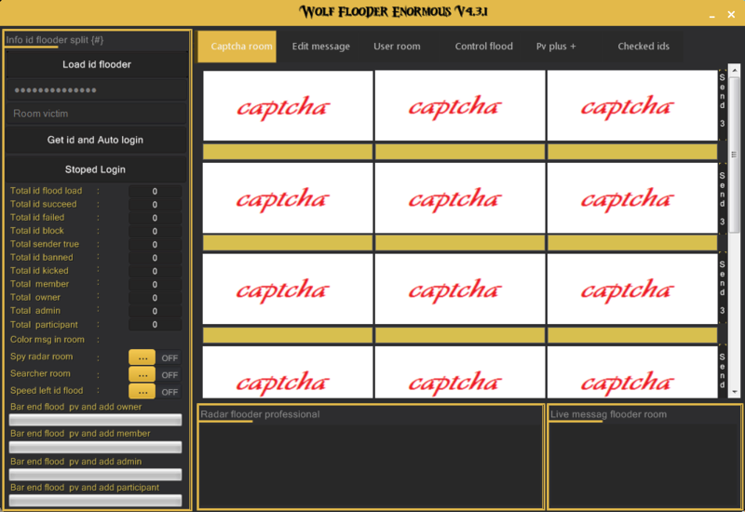Screen dimensions: 745x512
Task: Click Send 3 button beside second captcha row
Action: (723, 198)
